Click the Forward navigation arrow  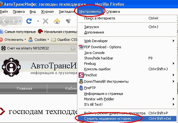click(13, 21)
